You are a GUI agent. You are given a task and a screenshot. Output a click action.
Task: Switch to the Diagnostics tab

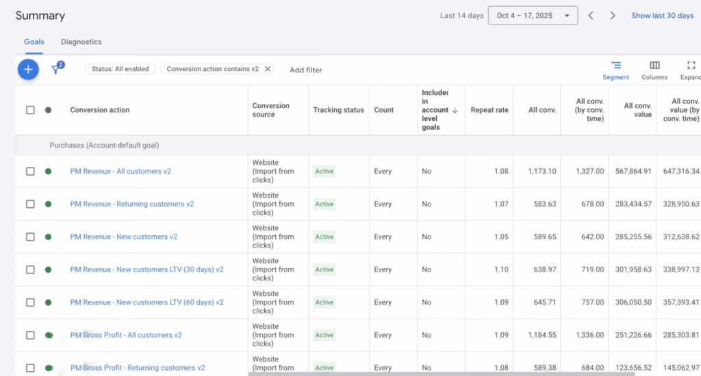[x=81, y=42]
